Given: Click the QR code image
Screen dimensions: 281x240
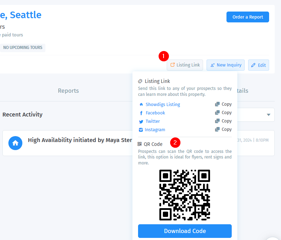Looking at the screenshot, I should coord(185,195).
